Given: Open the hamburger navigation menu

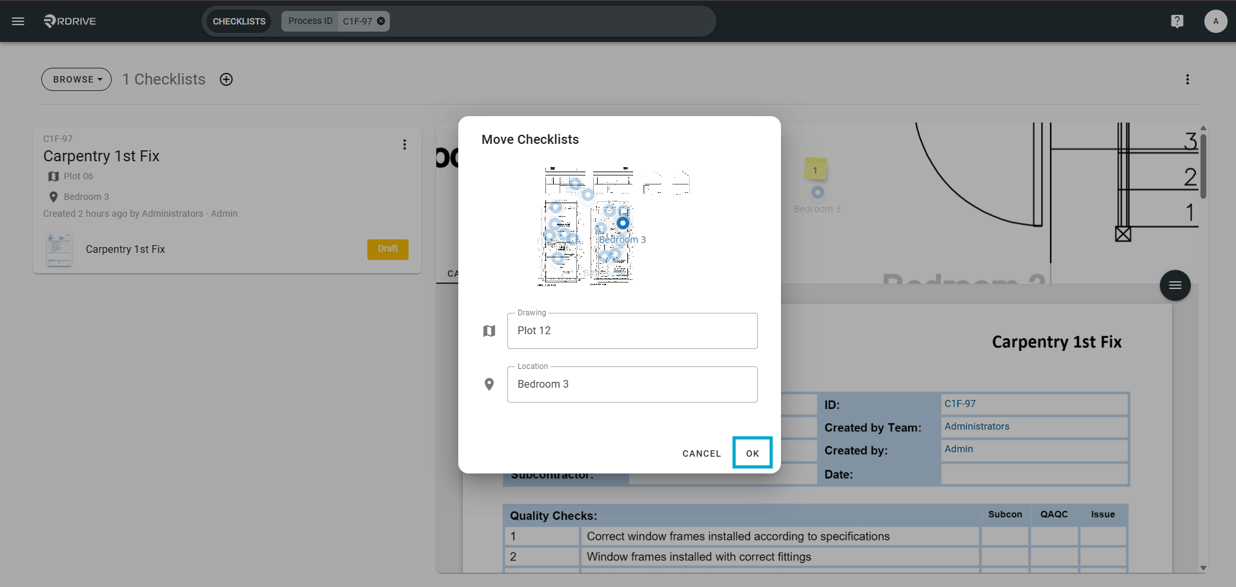Looking at the screenshot, I should (18, 21).
